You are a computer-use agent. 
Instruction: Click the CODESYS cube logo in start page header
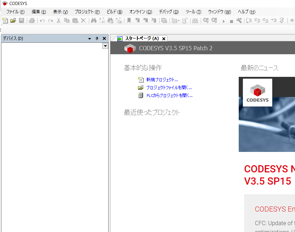(130, 48)
